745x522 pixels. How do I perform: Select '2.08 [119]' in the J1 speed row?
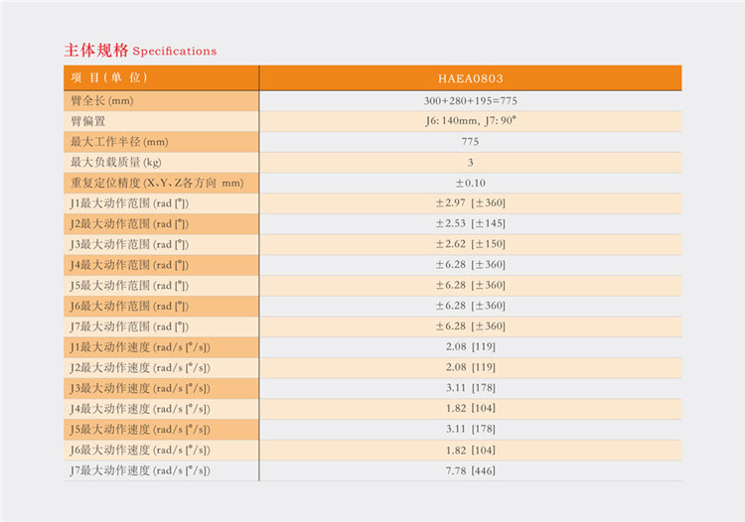pos(471,347)
